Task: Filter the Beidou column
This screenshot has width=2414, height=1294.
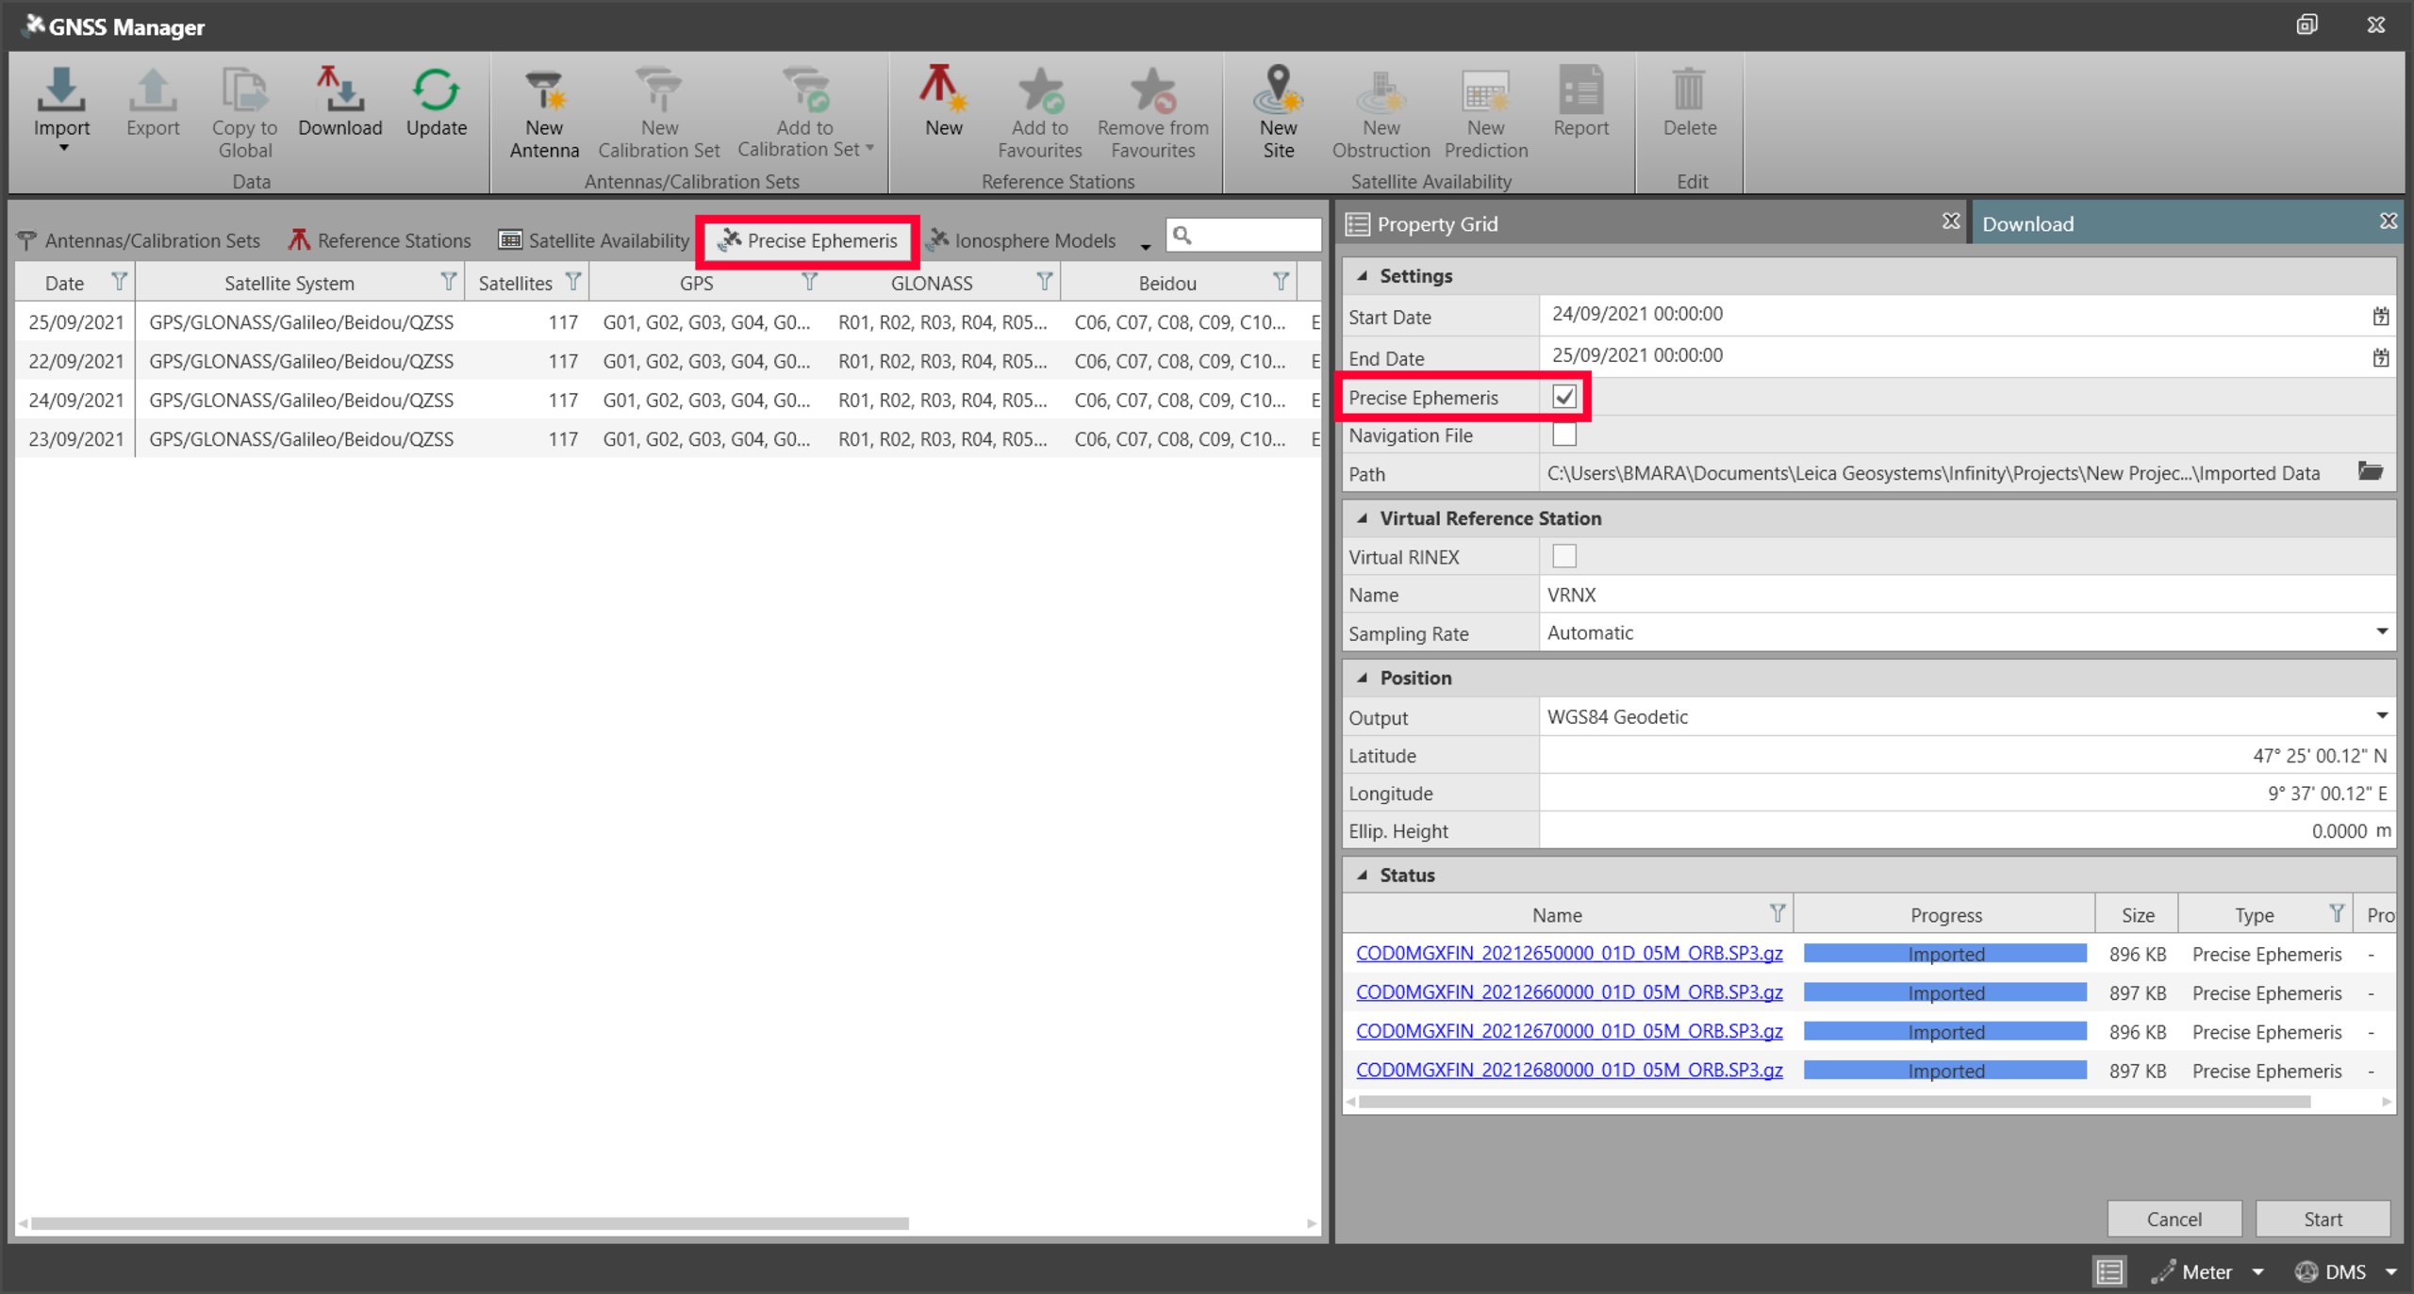Action: click(1281, 282)
